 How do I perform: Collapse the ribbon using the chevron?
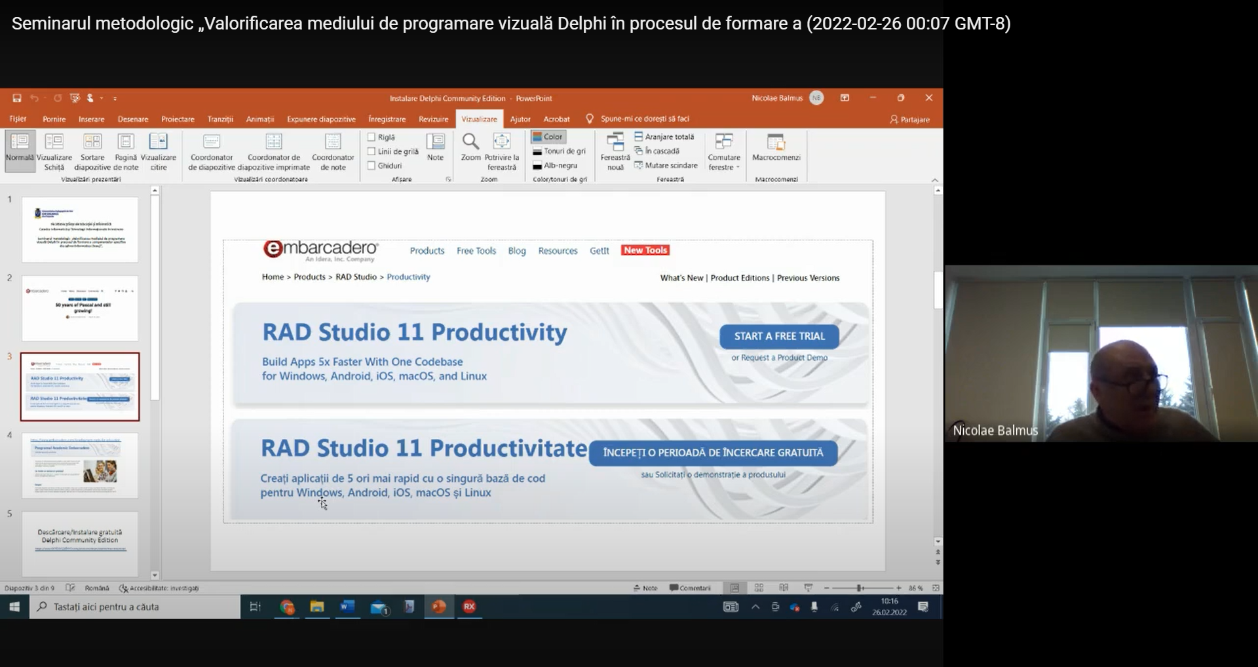[x=935, y=180]
